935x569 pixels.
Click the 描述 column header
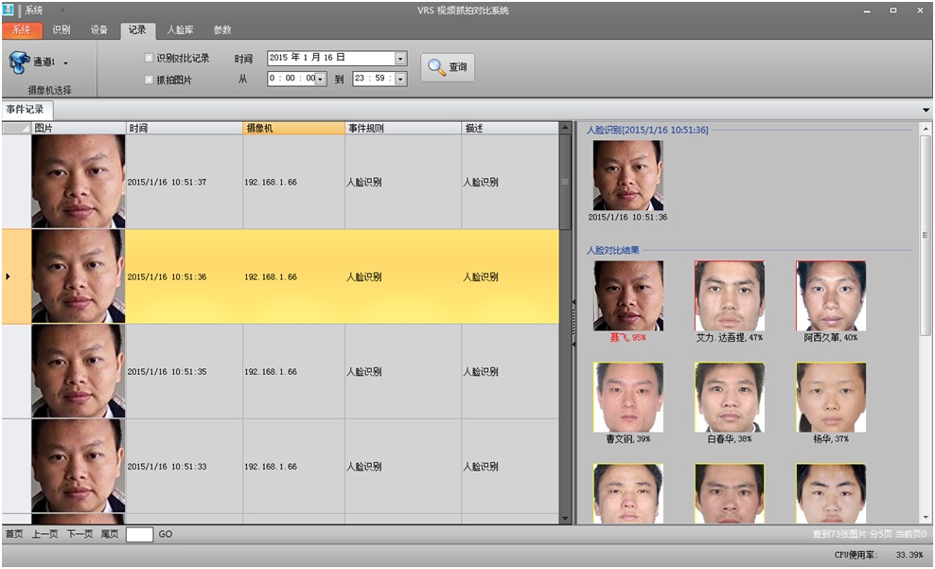point(510,128)
